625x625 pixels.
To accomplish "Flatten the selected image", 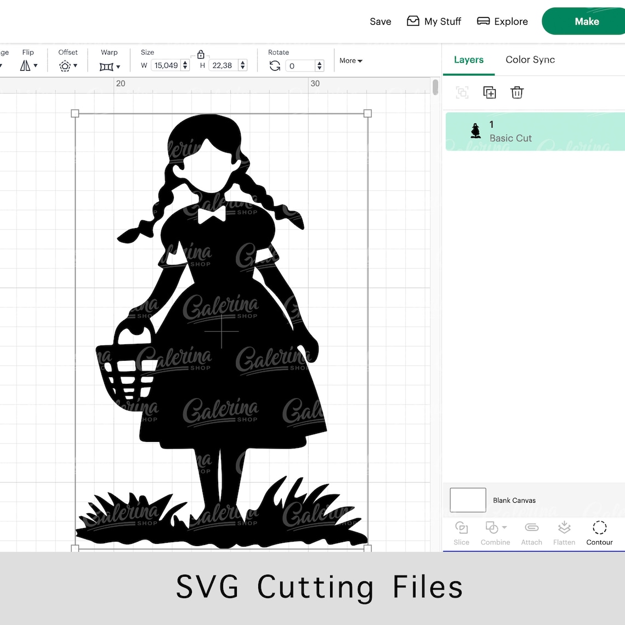I will pyautogui.click(x=564, y=533).
